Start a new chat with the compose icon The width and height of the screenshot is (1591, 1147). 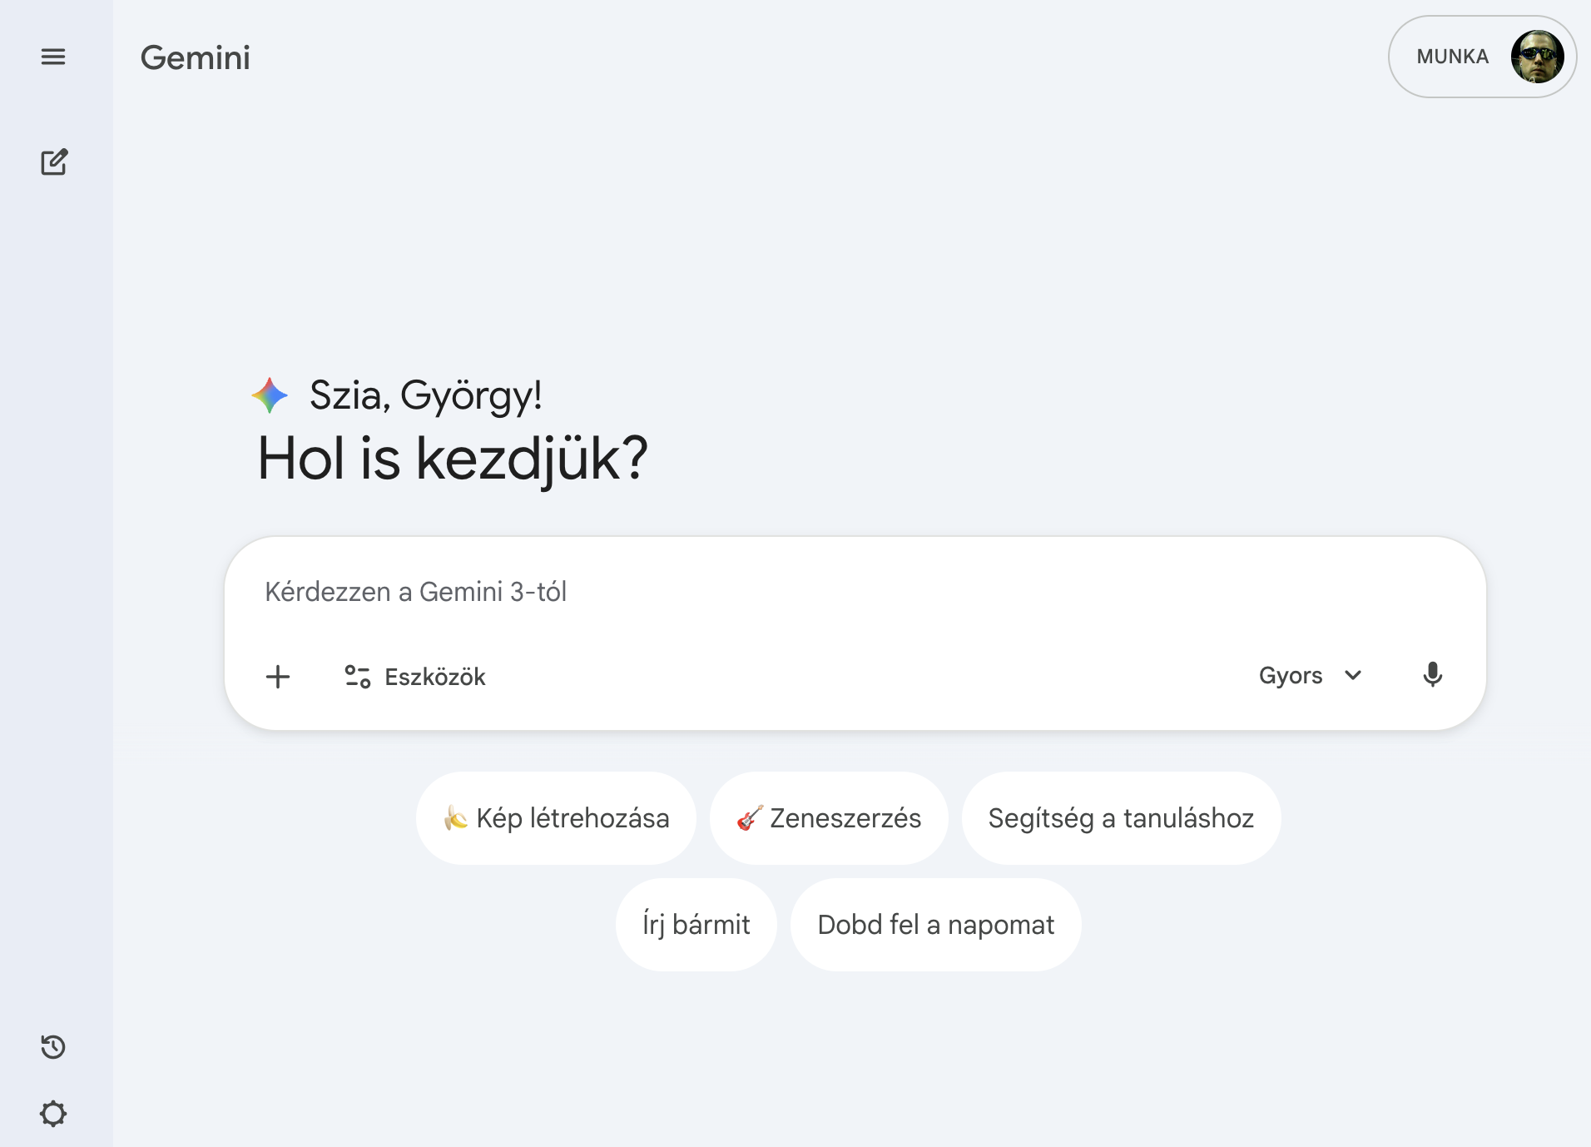[53, 161]
